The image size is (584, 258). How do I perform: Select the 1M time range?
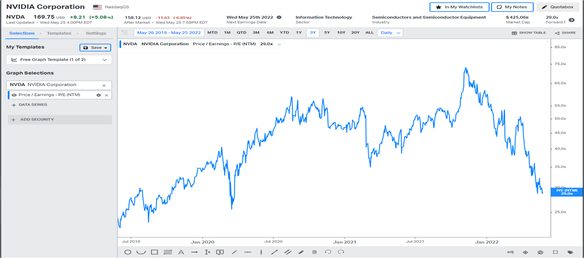(227, 33)
